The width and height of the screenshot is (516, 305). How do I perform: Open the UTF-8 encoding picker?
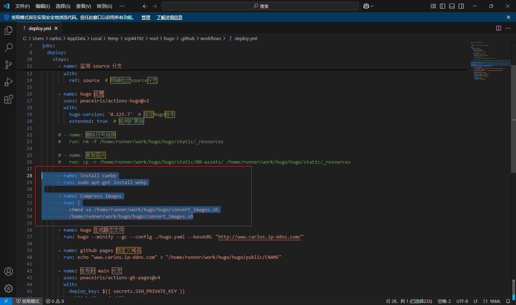point(462,301)
